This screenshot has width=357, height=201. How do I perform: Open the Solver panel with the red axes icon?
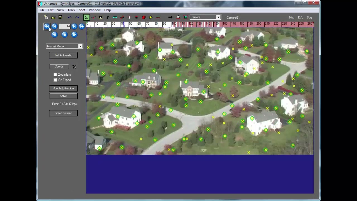point(122,17)
